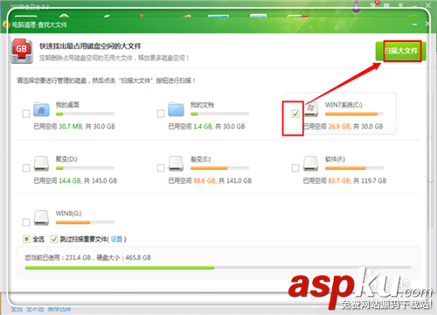This screenshot has height=315, width=437.
Task: Click the 26.9 GB used space text
Action: coord(339,127)
